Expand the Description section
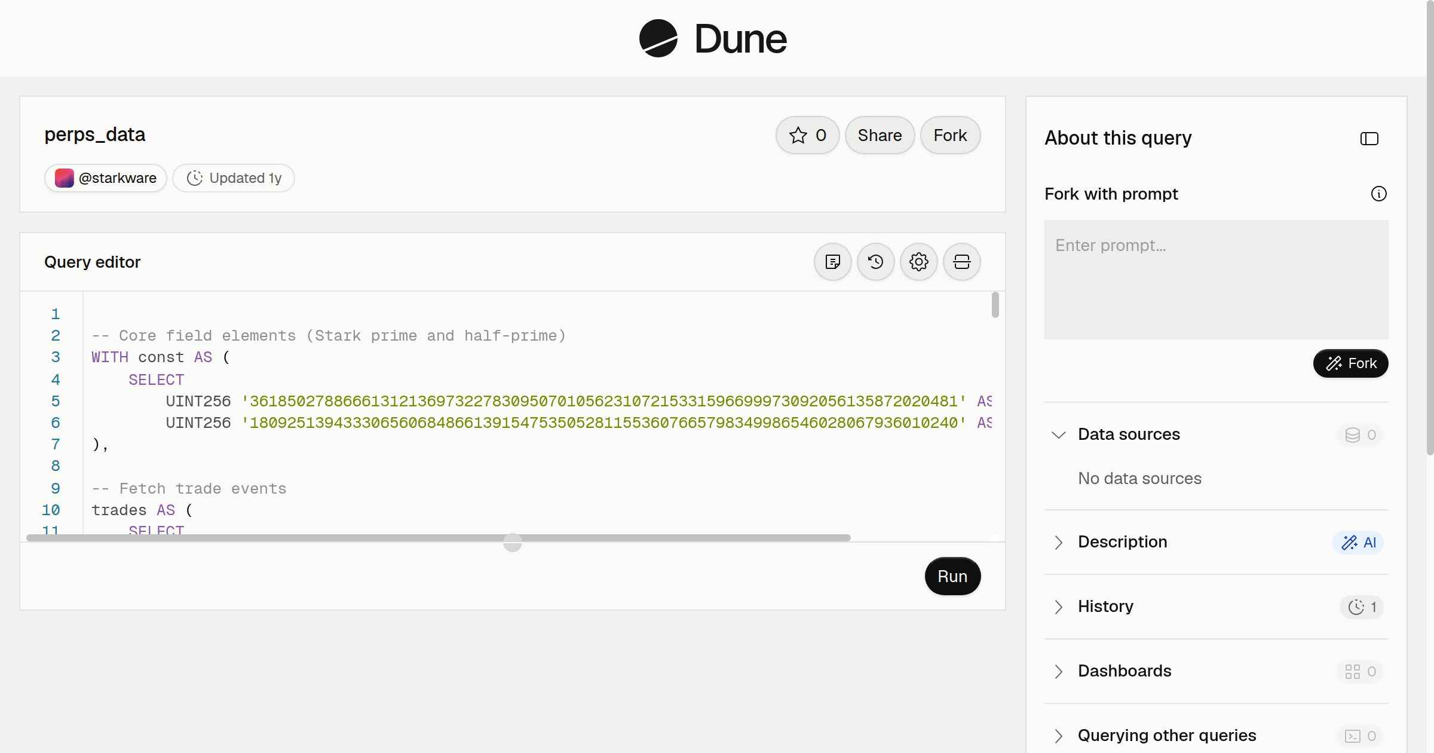 [x=1058, y=542]
